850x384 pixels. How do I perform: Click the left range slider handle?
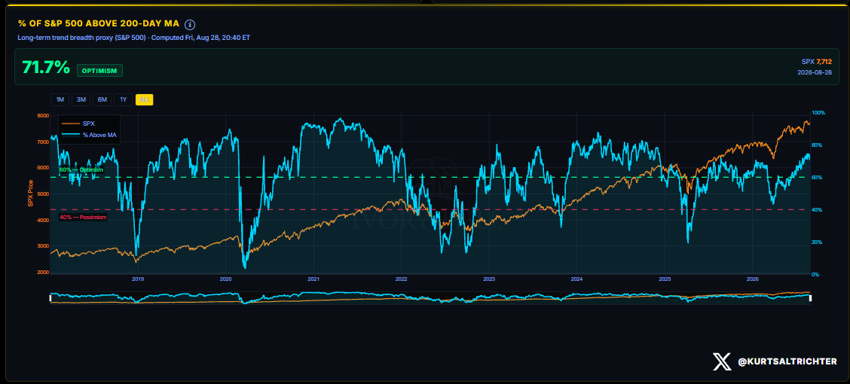pyautogui.click(x=50, y=297)
